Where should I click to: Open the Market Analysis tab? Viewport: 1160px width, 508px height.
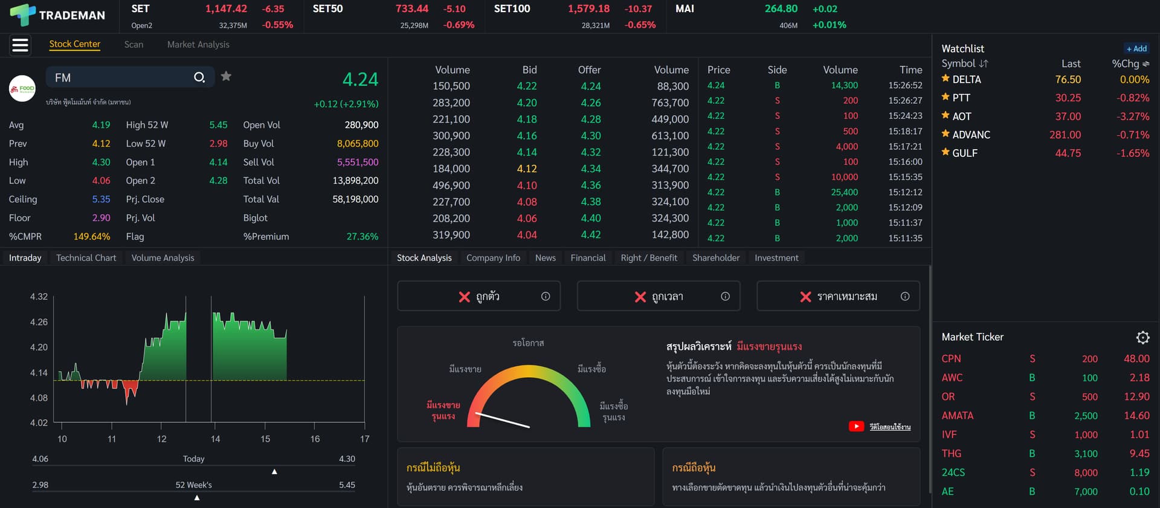point(198,44)
